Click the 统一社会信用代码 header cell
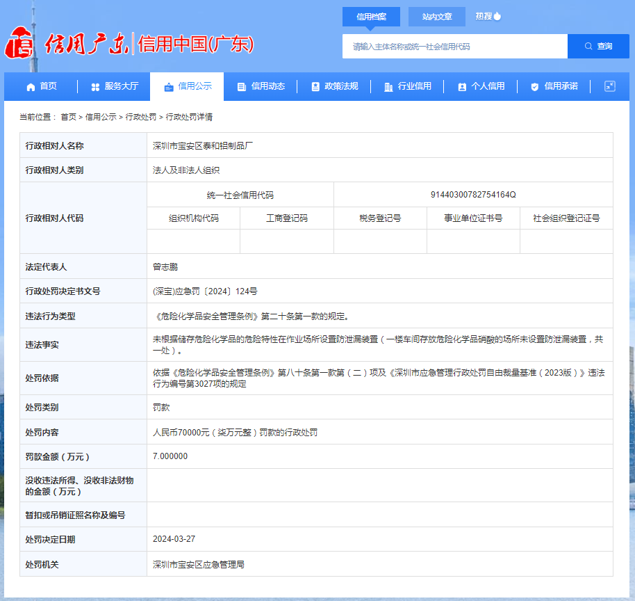Screen dimensions: 635x601 240,195
